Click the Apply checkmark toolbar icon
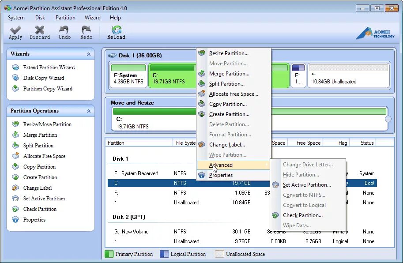 (x=15, y=30)
